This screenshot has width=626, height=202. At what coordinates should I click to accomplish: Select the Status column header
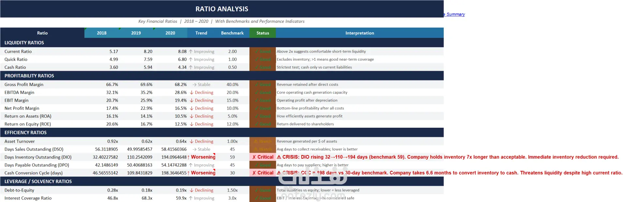pyautogui.click(x=263, y=33)
